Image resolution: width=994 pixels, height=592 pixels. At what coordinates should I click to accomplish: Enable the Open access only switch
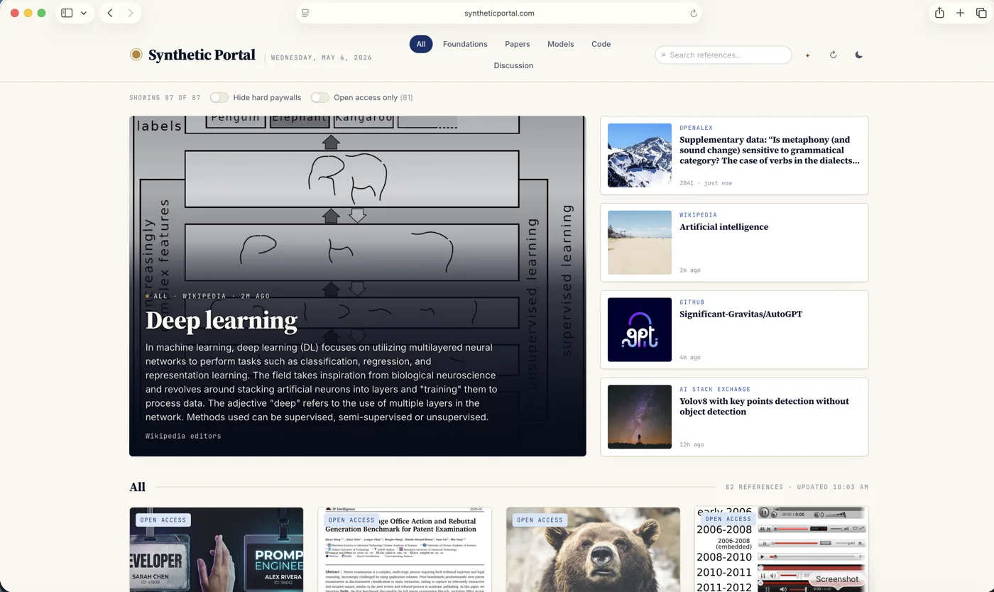coord(320,97)
